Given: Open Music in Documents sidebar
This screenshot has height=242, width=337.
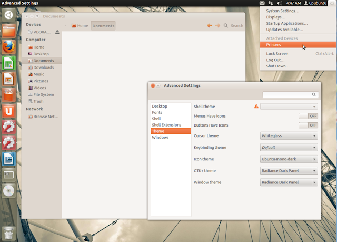Looking at the screenshot, I should pyautogui.click(x=42, y=74).
